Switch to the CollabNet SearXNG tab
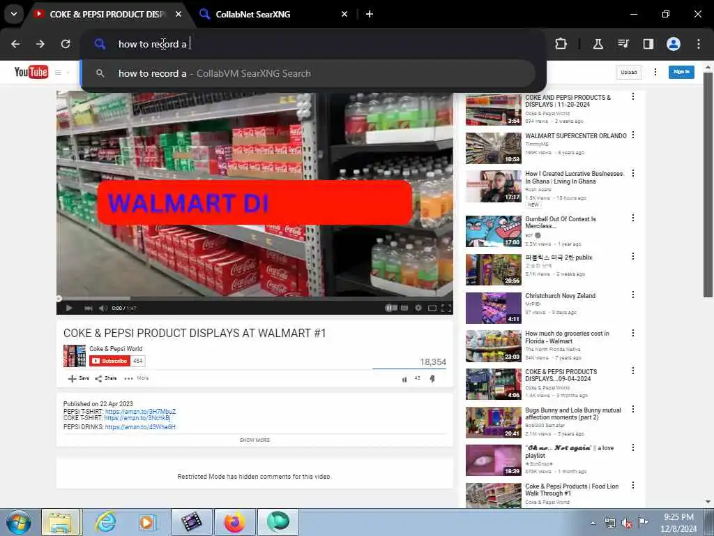The image size is (714, 536). 252,14
